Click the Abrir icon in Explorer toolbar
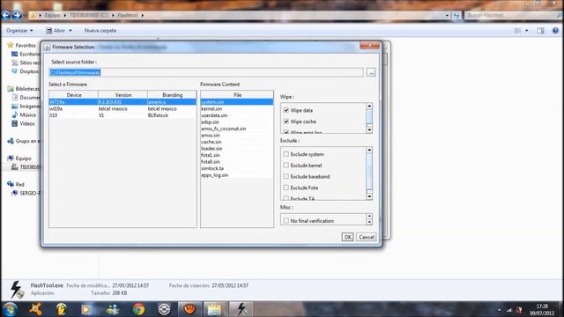This screenshot has width=564, height=317. (49, 31)
